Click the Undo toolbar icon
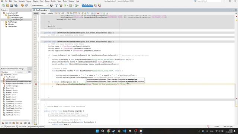Image resolution: width=238 pixels, height=134 pixels. point(22,6)
